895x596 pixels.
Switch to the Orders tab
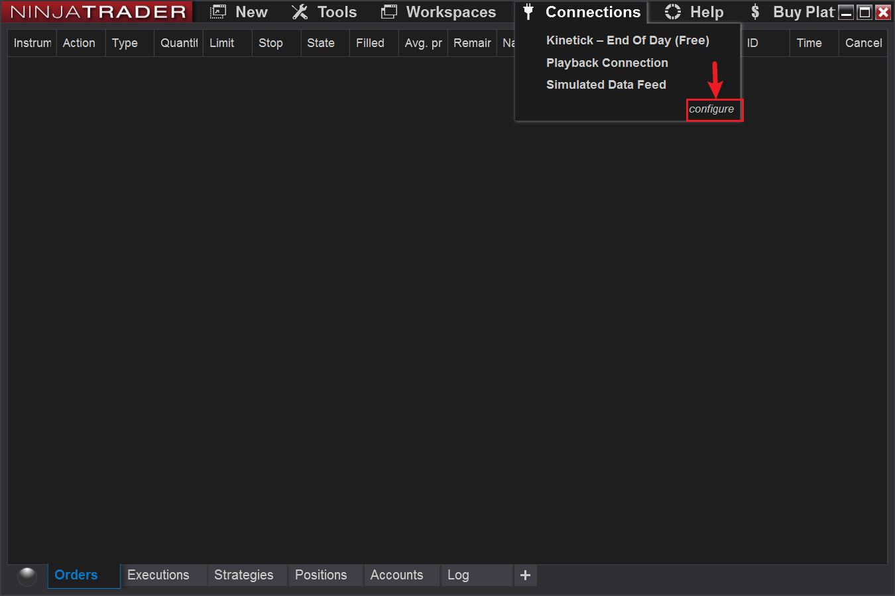(x=84, y=575)
